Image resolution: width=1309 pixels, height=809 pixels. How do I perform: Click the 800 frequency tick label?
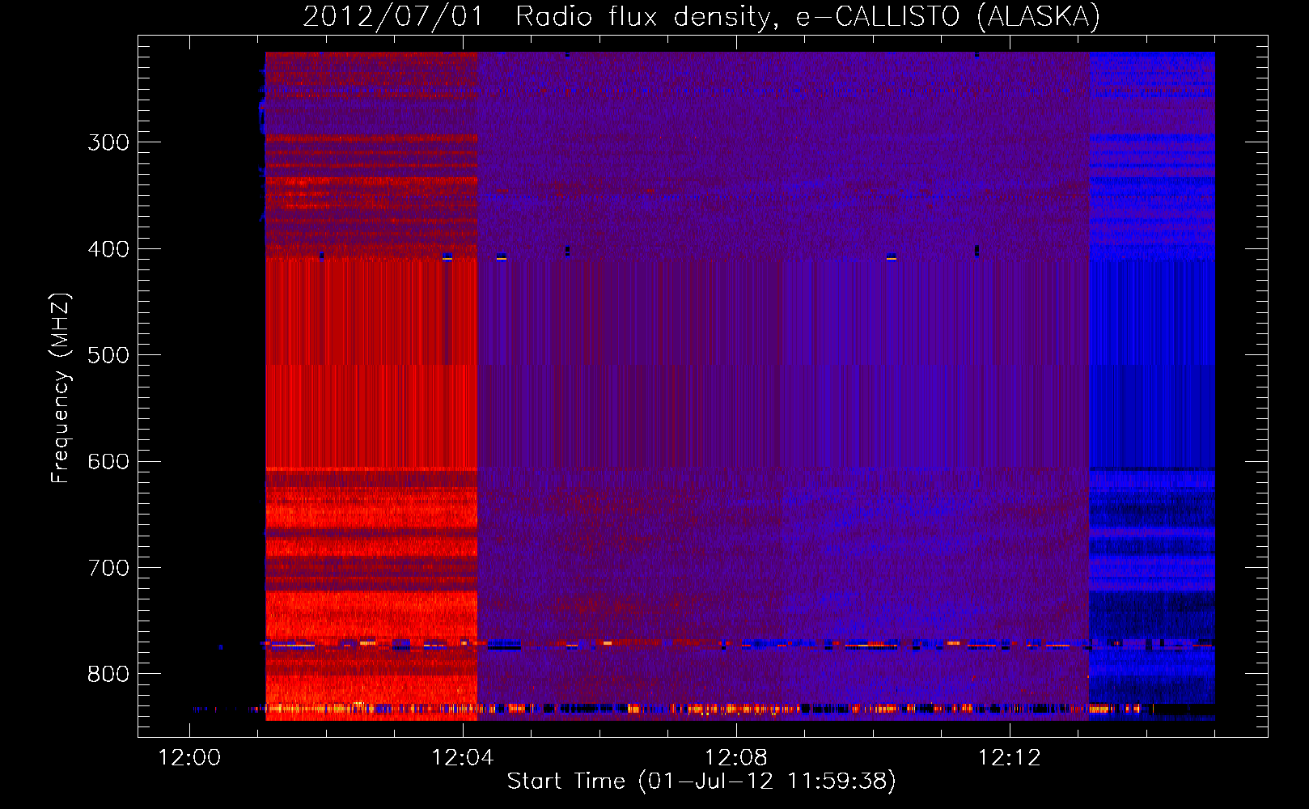(x=108, y=675)
